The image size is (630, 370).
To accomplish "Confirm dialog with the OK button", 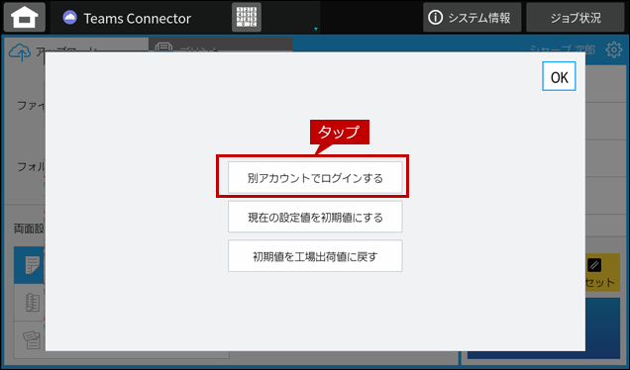I will 559,76.
